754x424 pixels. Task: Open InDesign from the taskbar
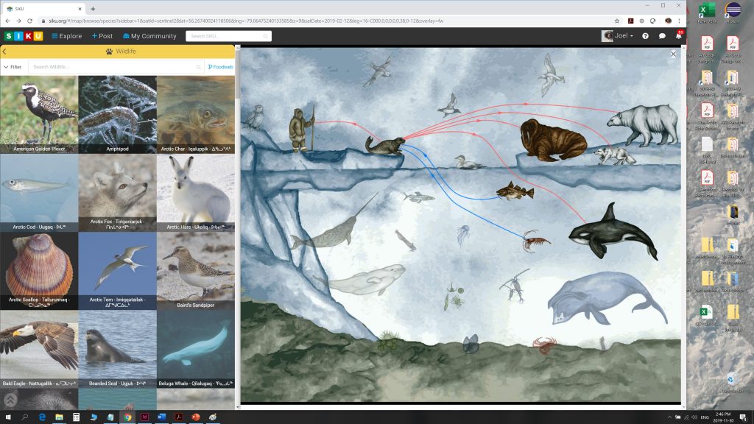[x=145, y=417]
